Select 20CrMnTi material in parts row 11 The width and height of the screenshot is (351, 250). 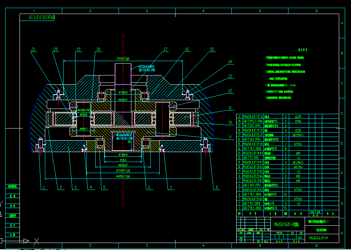[299, 162]
